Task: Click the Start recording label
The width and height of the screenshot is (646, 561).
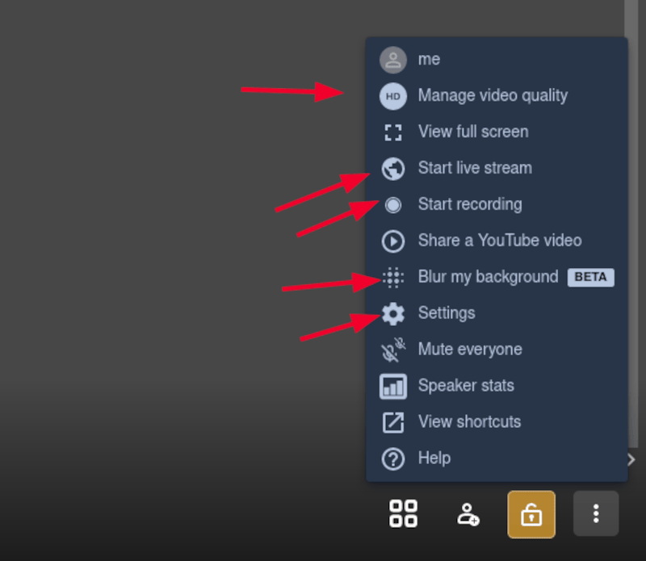Action: 470,204
